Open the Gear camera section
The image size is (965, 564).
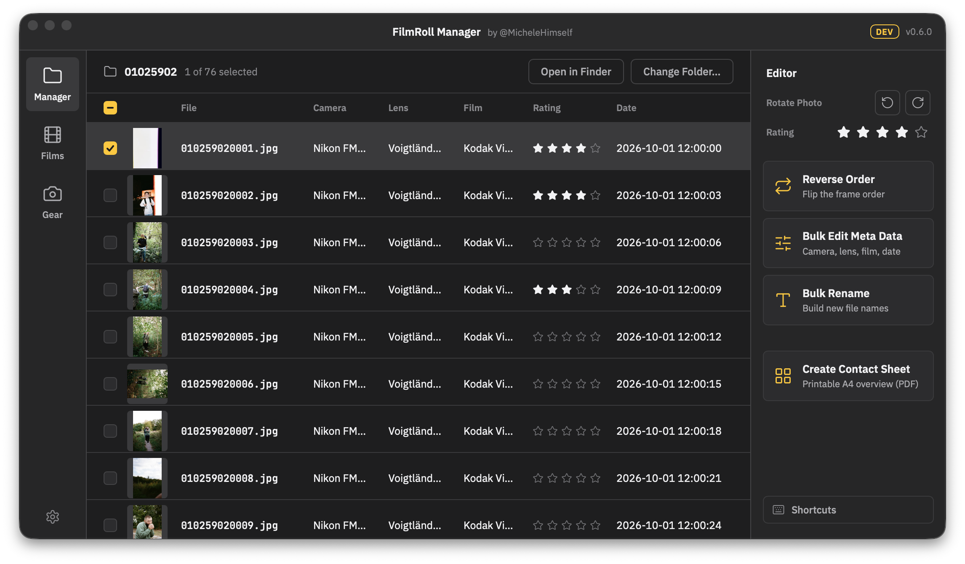(x=52, y=202)
